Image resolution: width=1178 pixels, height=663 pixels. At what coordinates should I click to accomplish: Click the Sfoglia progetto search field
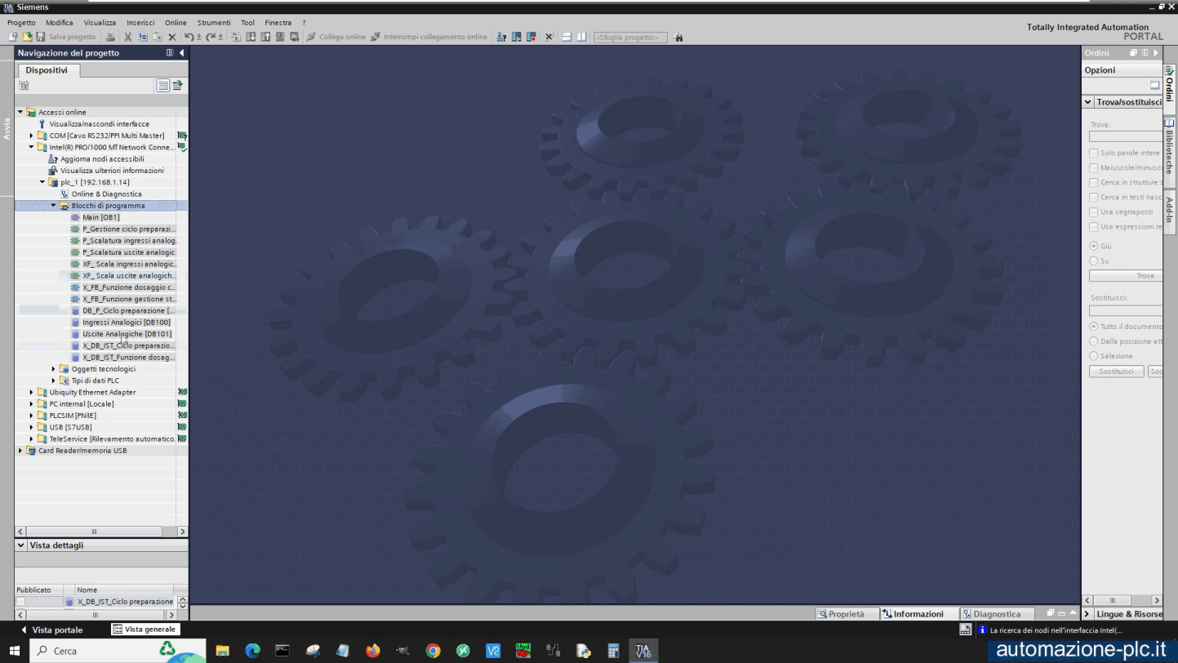click(630, 38)
